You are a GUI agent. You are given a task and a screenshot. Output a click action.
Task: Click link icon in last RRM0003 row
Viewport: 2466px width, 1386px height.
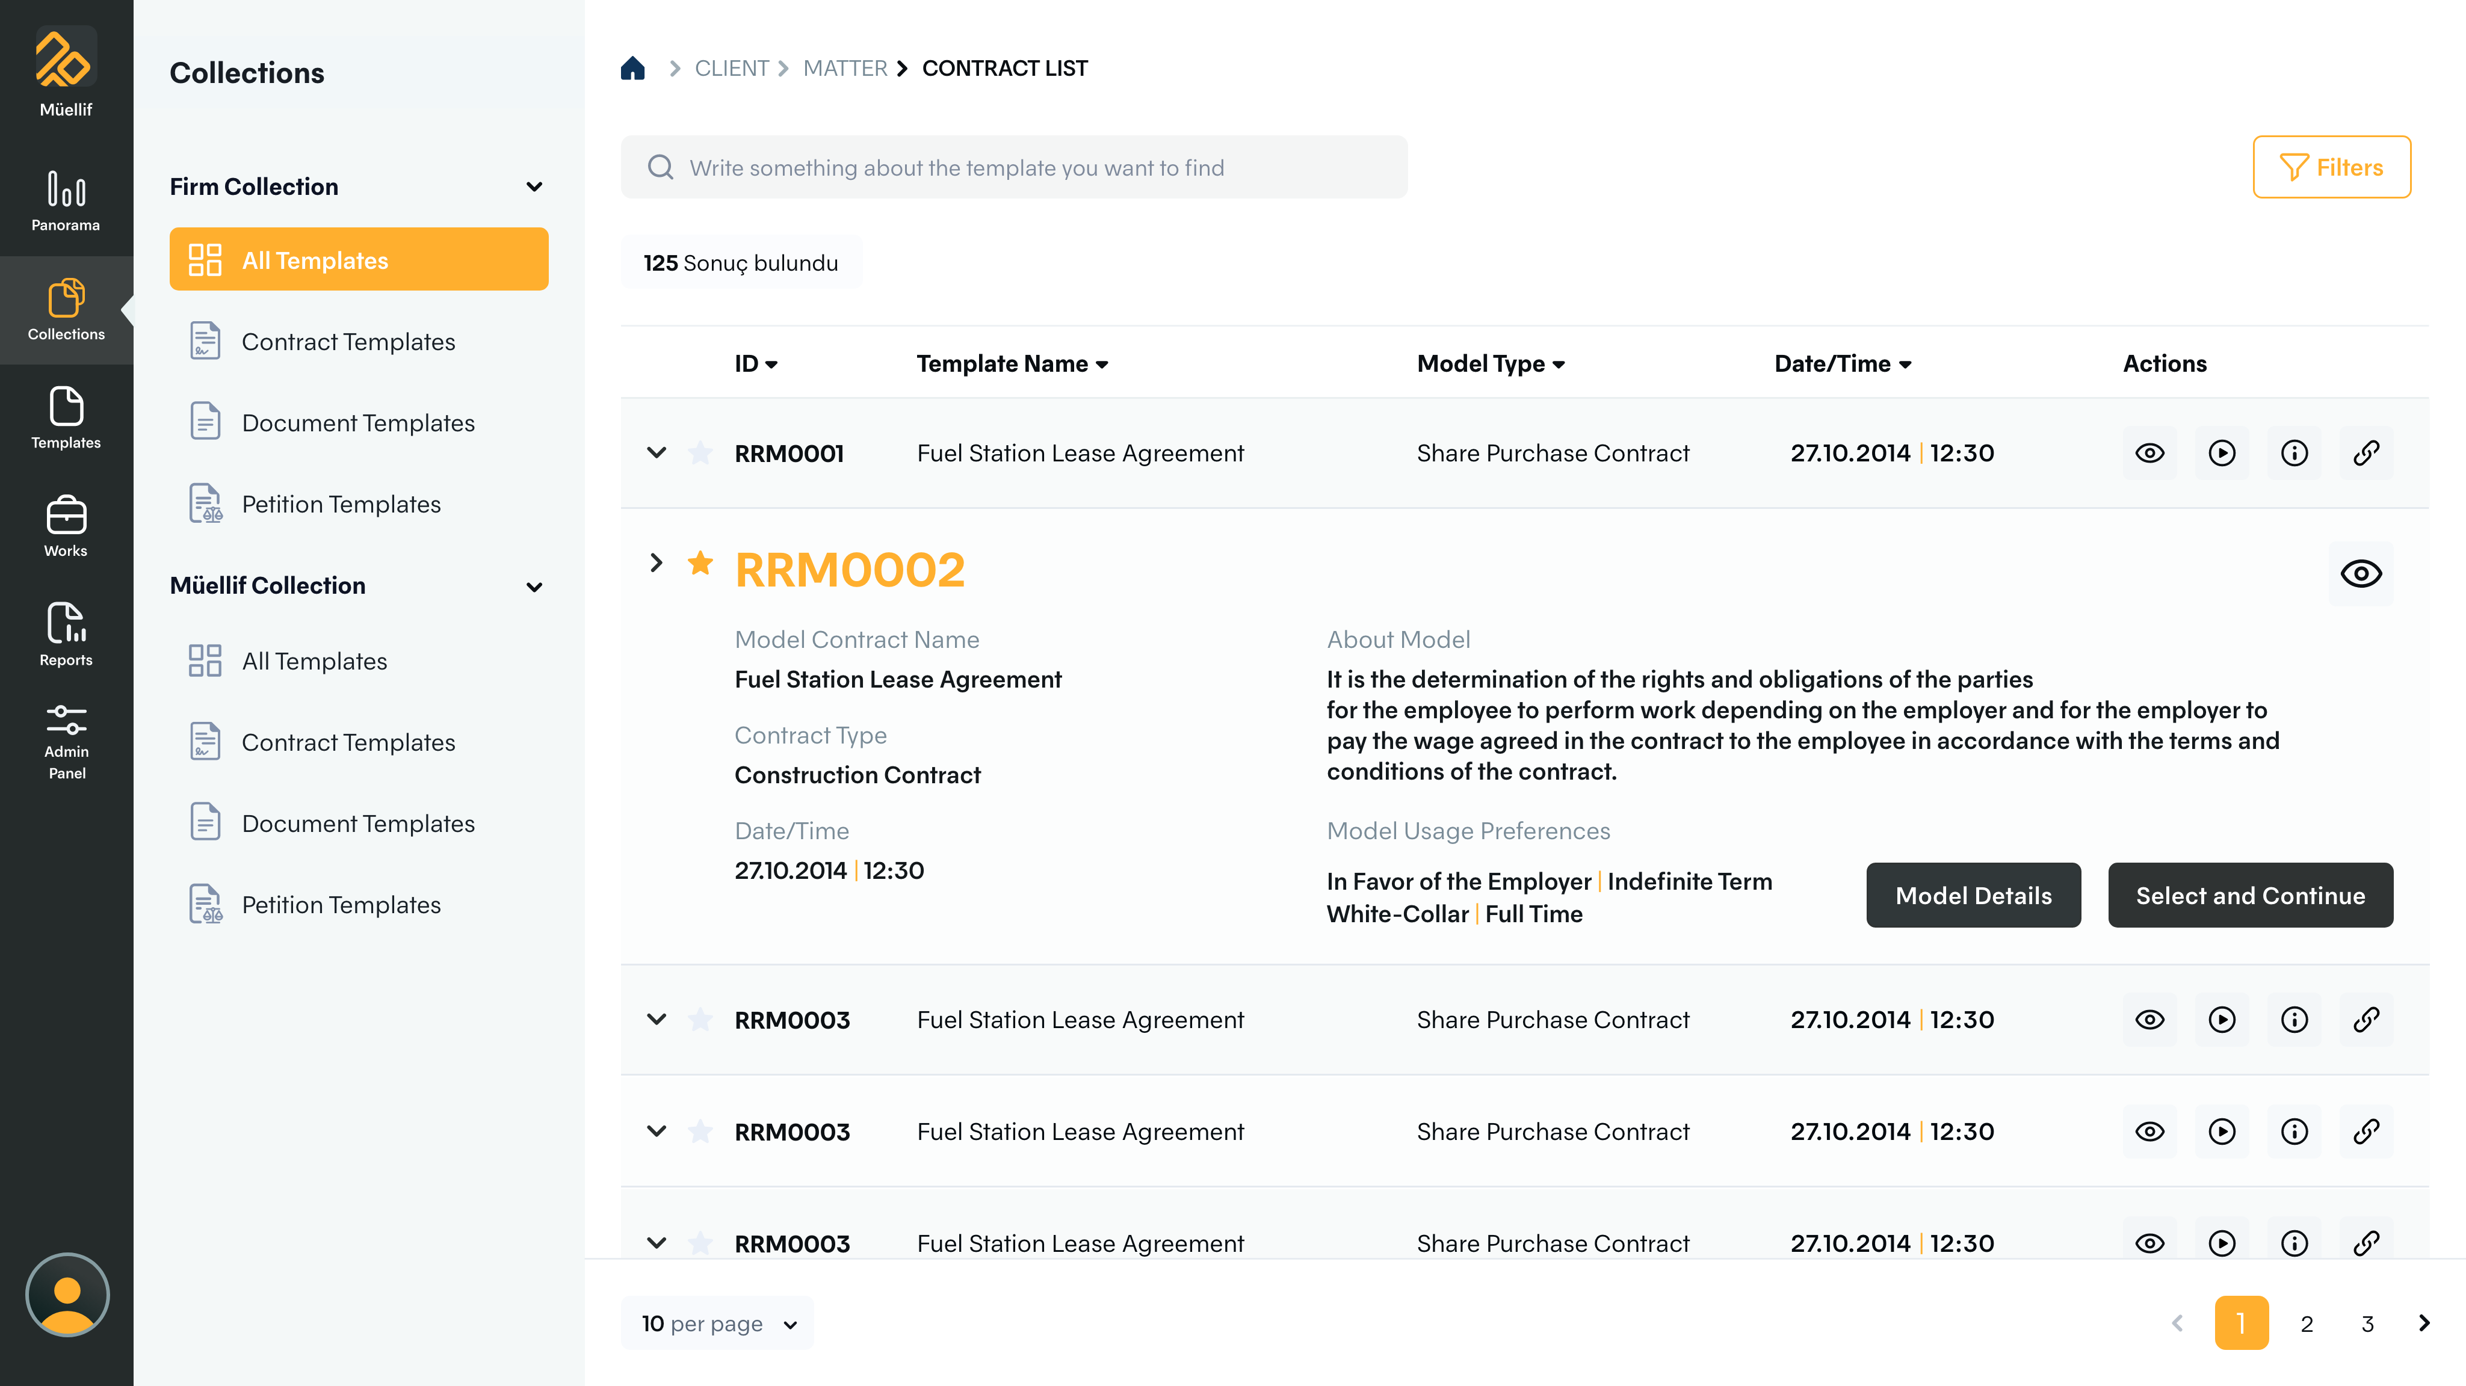2367,1242
